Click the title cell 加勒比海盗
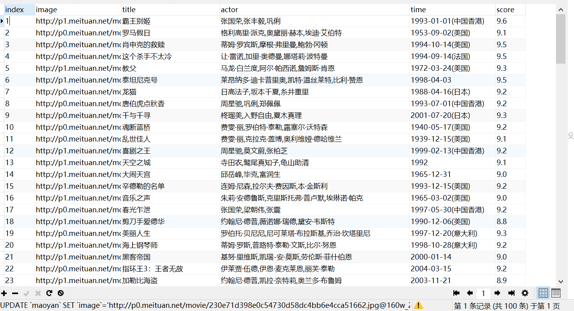The image size is (574, 311). point(170,281)
